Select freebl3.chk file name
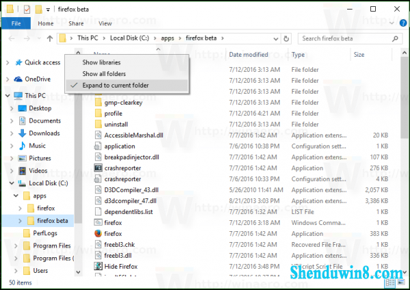410x290 pixels. [x=120, y=244]
